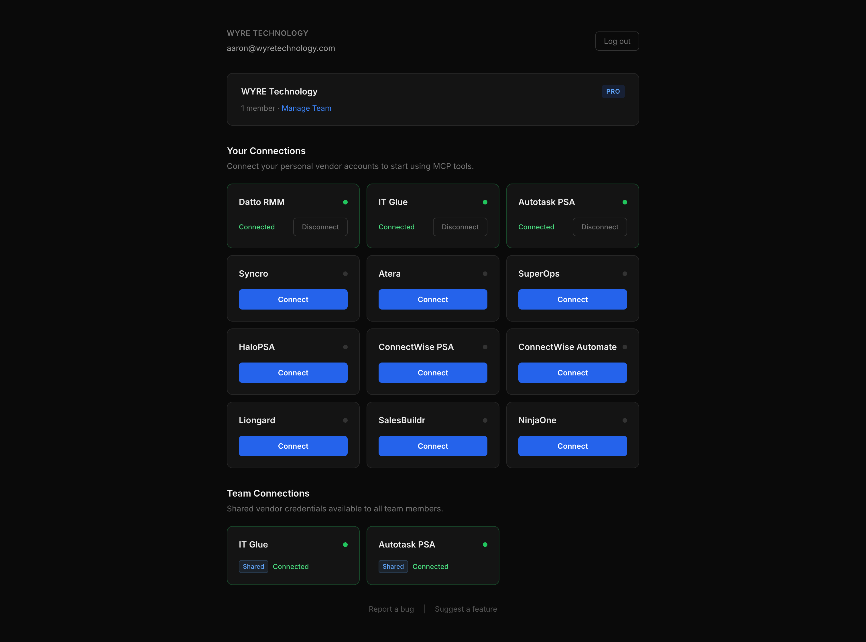Disconnect Autotask PSA from your connections
866x642 pixels.
click(x=599, y=227)
